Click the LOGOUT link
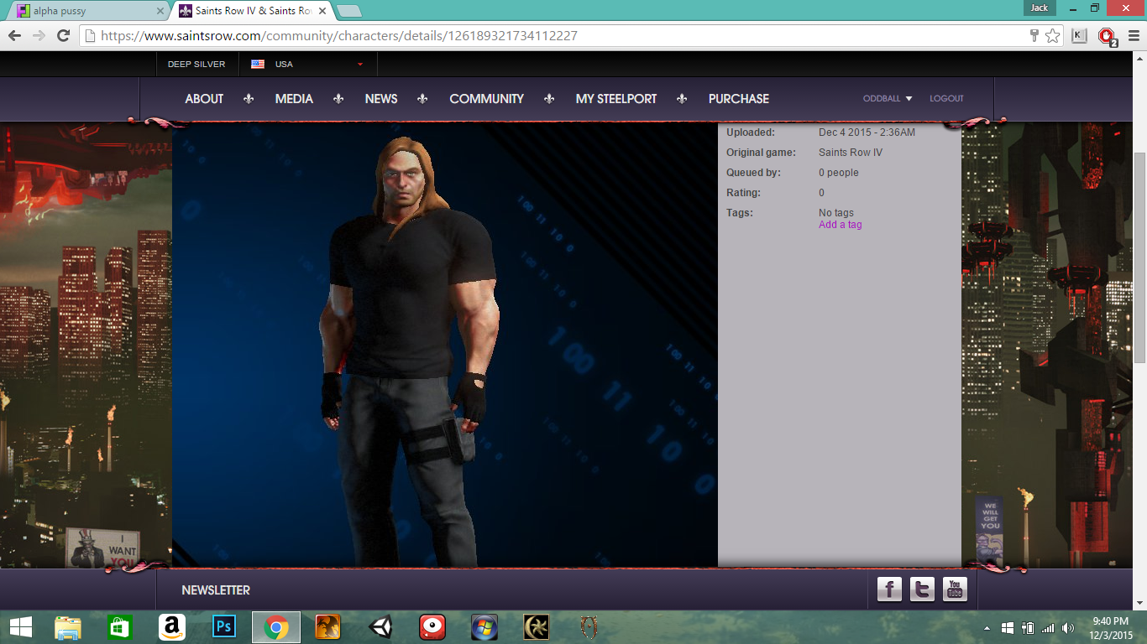 click(x=946, y=99)
